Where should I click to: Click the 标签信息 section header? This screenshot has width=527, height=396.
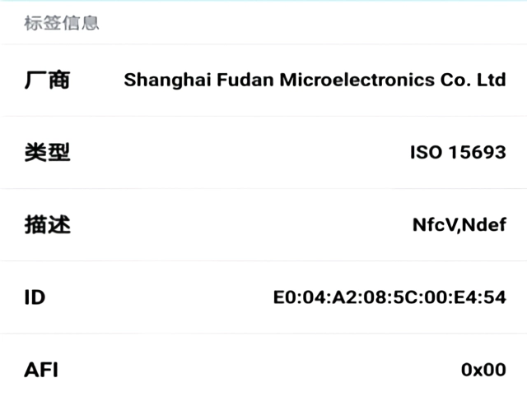62,23
